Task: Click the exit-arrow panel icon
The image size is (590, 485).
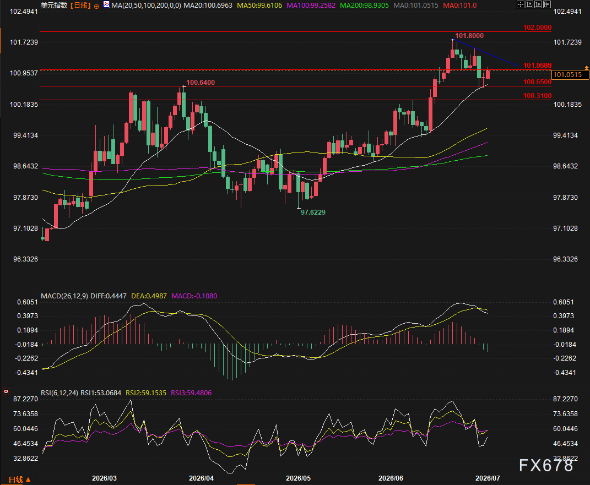Action: 547,4
